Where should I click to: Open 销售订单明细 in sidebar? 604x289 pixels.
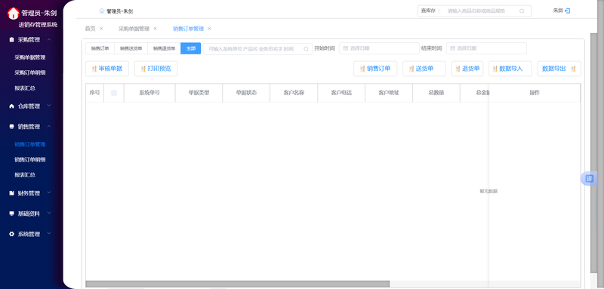(30, 160)
